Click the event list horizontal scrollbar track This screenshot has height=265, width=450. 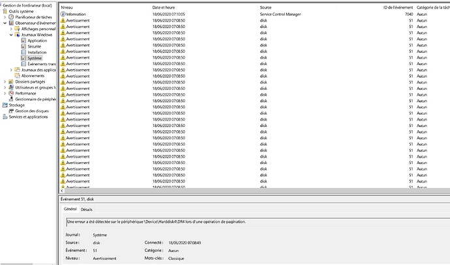257,191
